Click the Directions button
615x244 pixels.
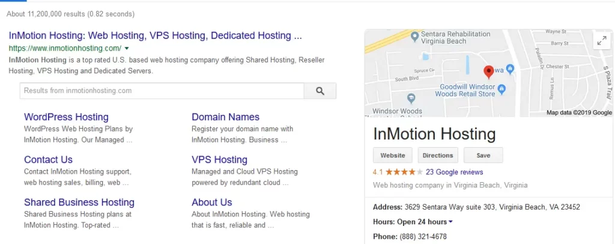(x=438, y=155)
